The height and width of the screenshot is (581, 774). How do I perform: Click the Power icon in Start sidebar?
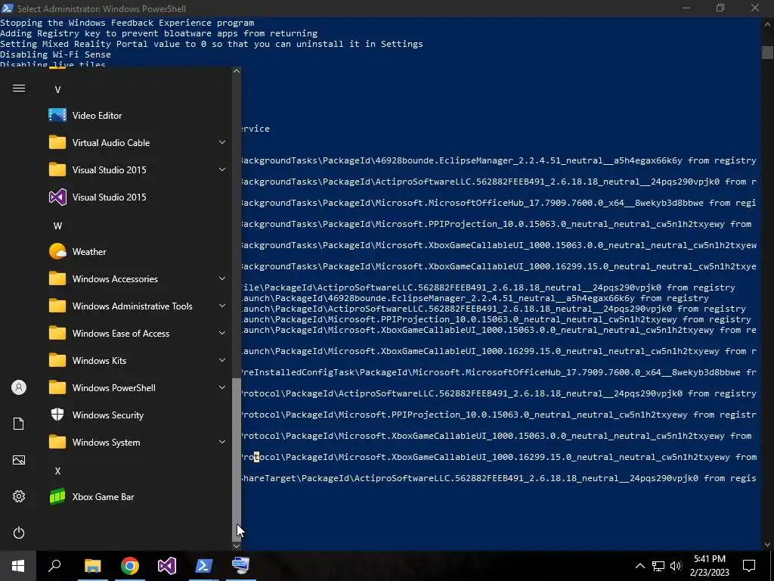(x=19, y=533)
